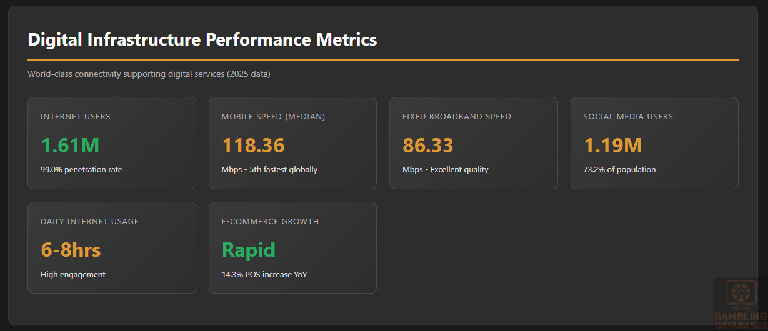Click the 14.3% POS increase YoY text
The width and height of the screenshot is (768, 331).
[264, 275]
